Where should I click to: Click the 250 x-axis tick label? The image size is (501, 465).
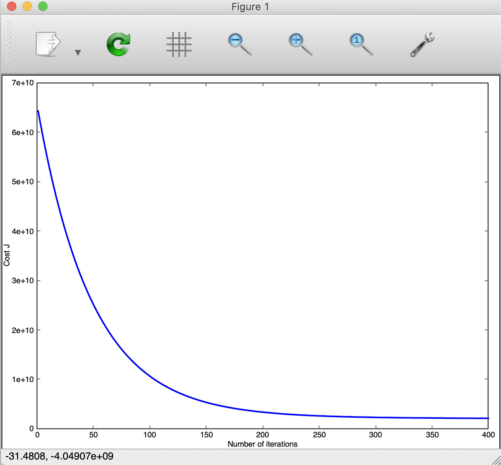click(319, 434)
